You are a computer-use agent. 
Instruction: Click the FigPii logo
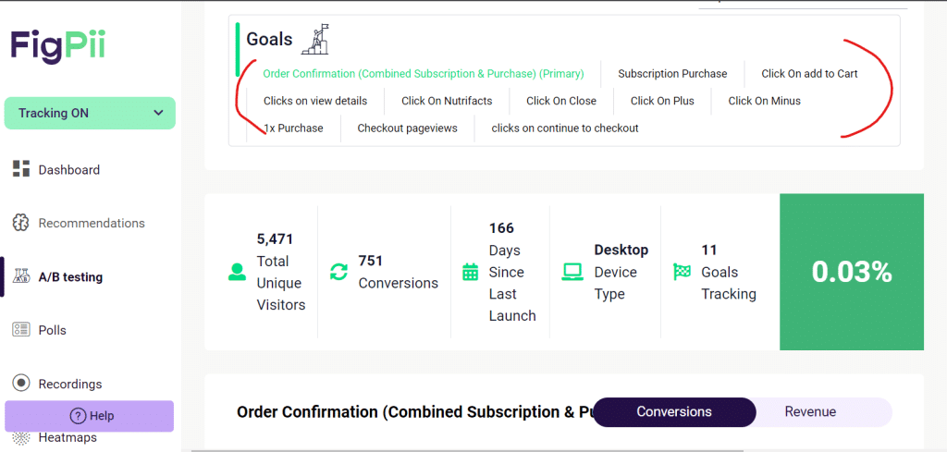[57, 44]
